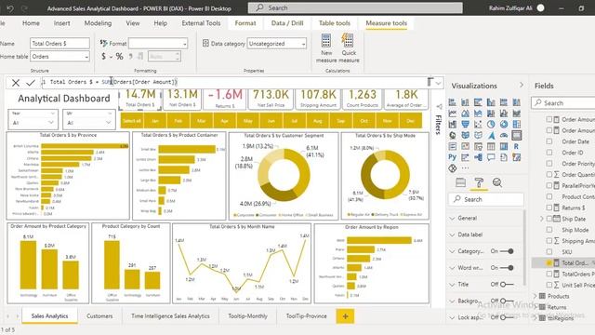Click the Select all month slicer button
This screenshot has height=335, width=595.
pyautogui.click(x=132, y=121)
